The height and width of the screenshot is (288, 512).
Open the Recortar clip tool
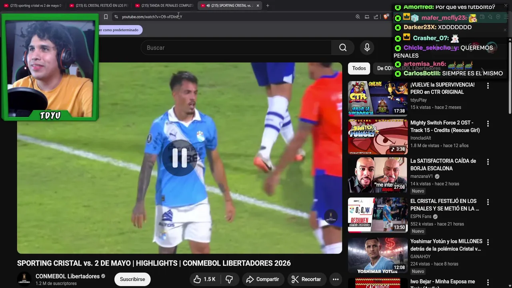point(306,279)
